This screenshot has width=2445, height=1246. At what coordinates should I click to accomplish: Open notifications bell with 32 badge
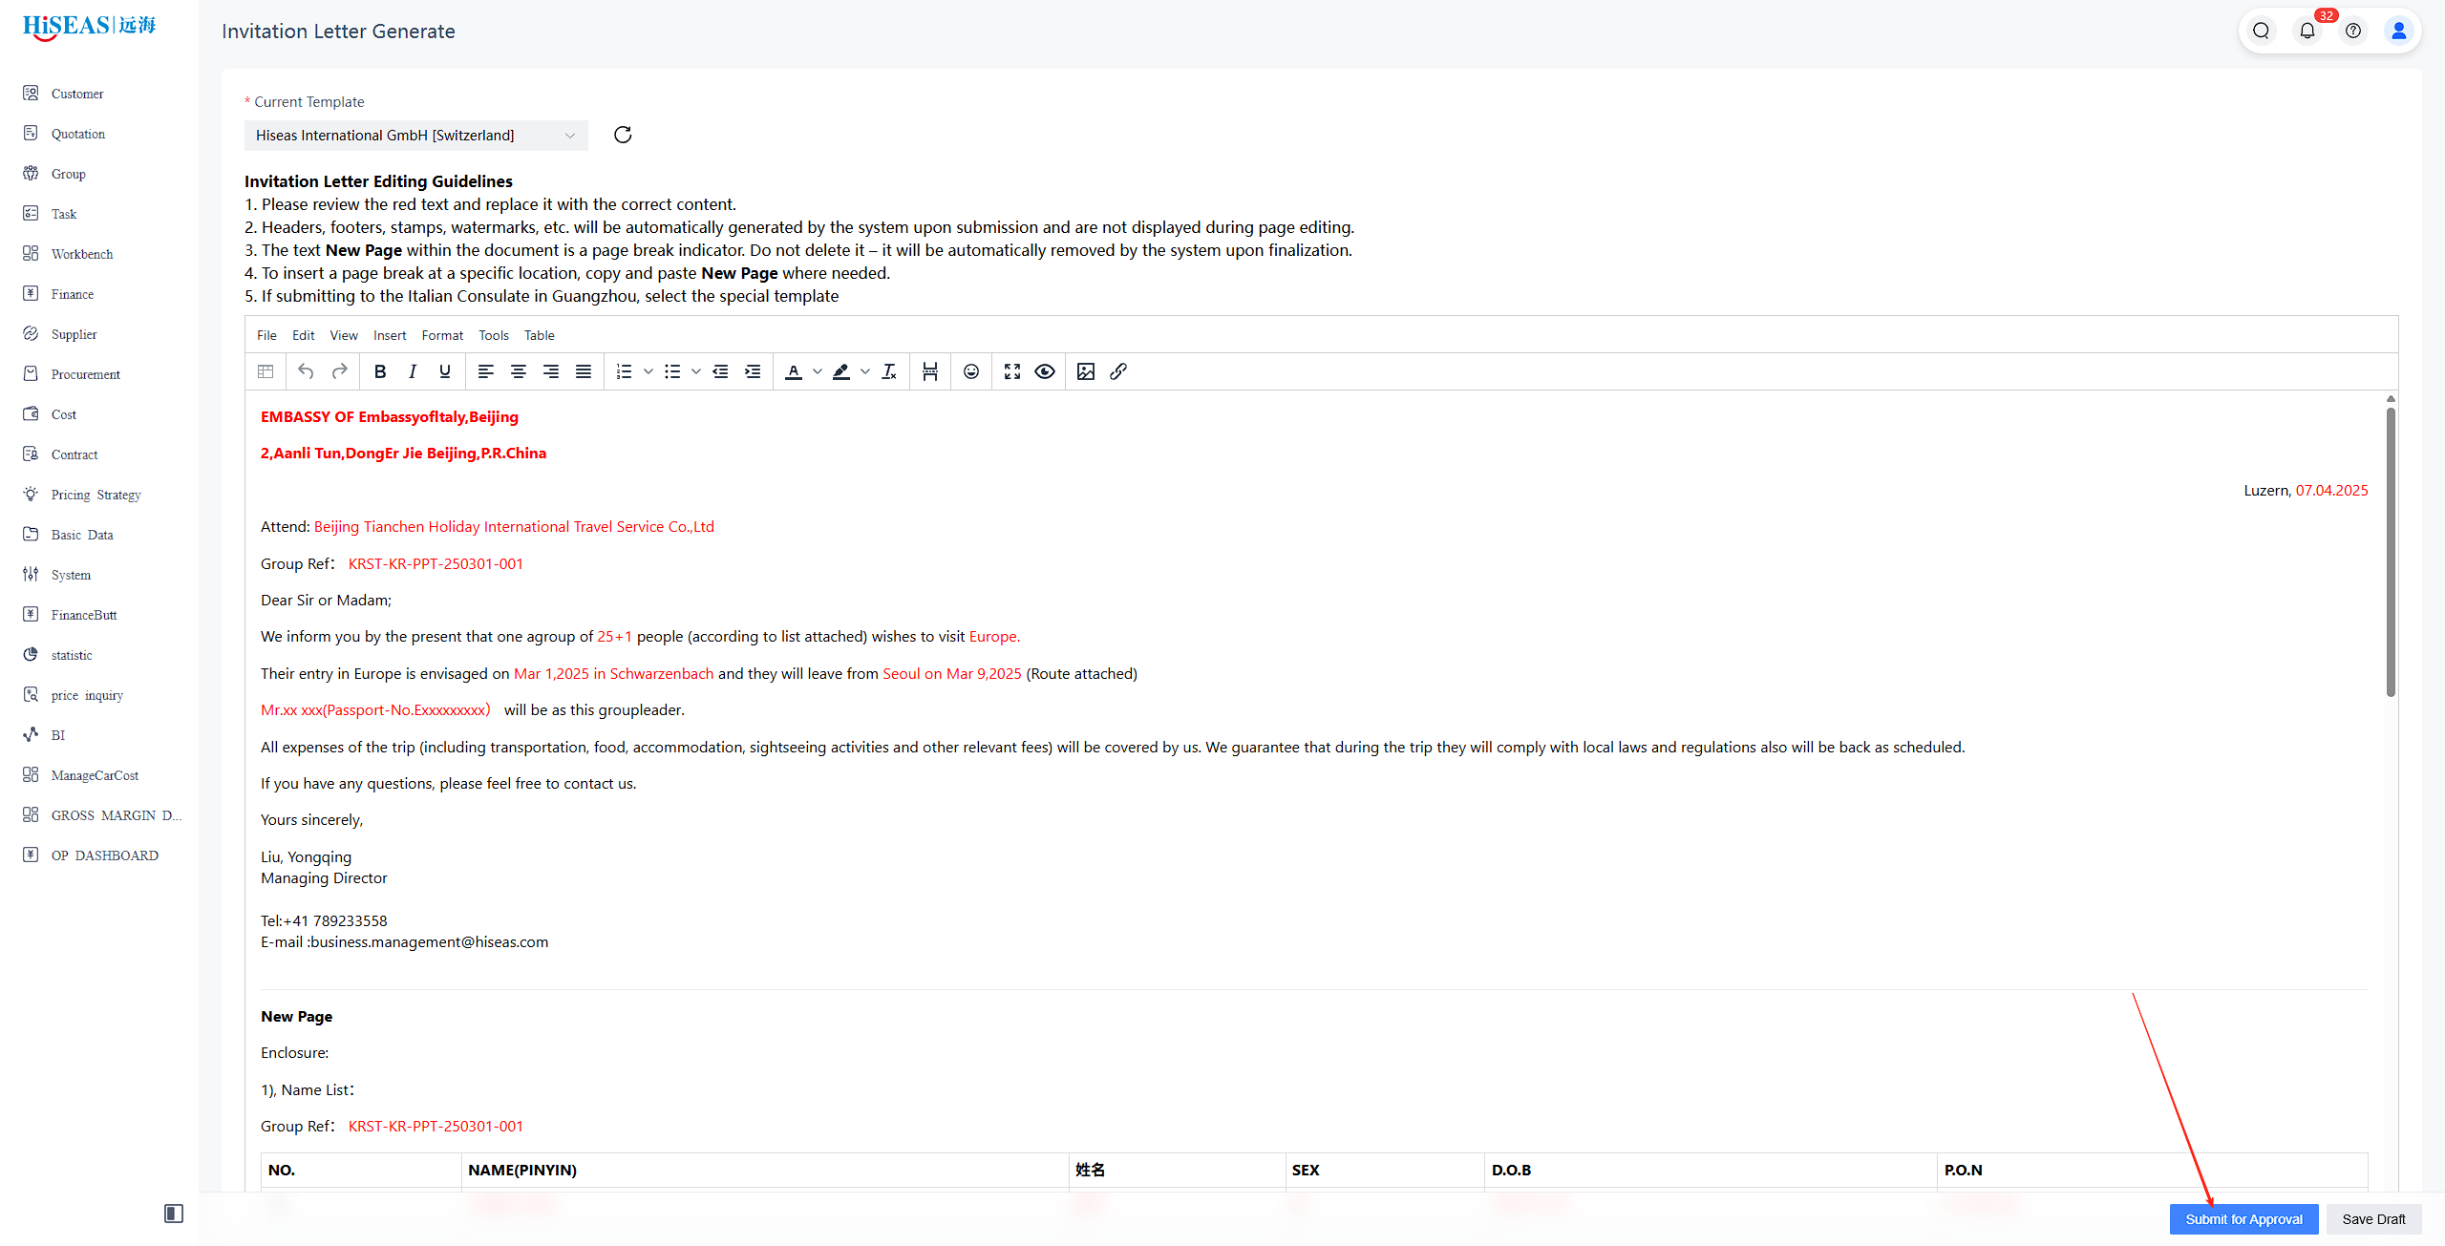point(2307,31)
